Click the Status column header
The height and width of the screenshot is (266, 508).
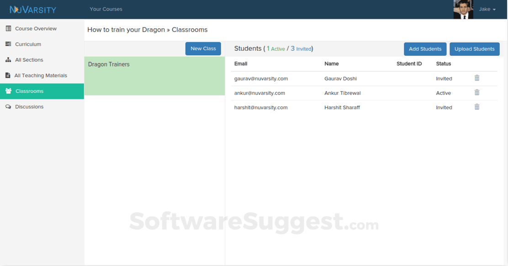[x=444, y=64]
